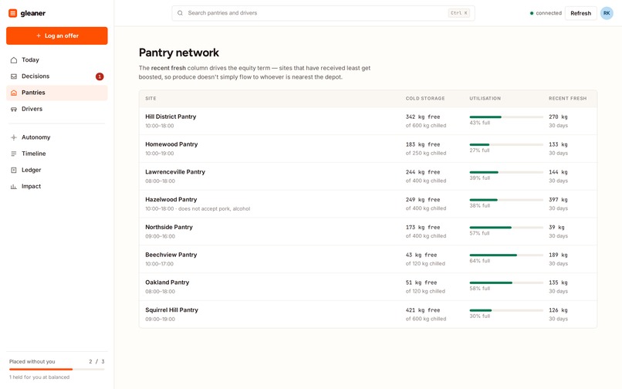Click the Impact bar chart icon
622x389 pixels.
[x=13, y=186]
